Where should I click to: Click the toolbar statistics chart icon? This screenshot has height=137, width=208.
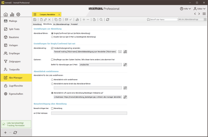tap(77, 20)
